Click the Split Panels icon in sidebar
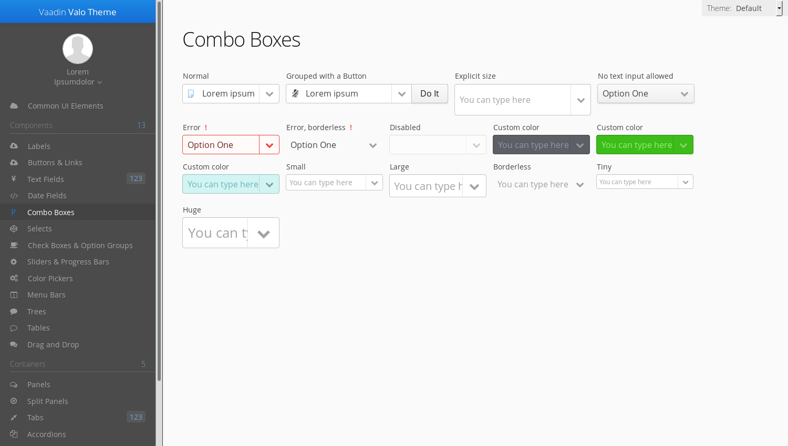This screenshot has width=788, height=446. pyautogui.click(x=14, y=401)
